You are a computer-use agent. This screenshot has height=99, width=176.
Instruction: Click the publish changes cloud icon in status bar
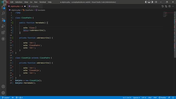click(13, 98)
